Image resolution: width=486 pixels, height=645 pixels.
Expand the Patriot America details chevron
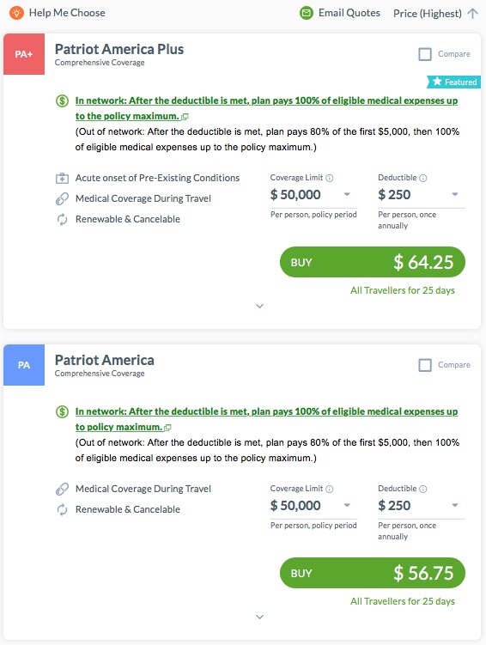click(x=259, y=617)
